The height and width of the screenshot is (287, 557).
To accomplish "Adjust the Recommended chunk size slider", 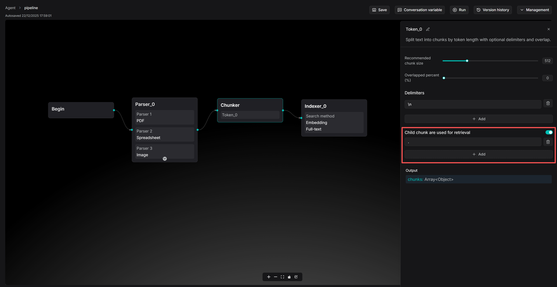I will (x=467, y=61).
